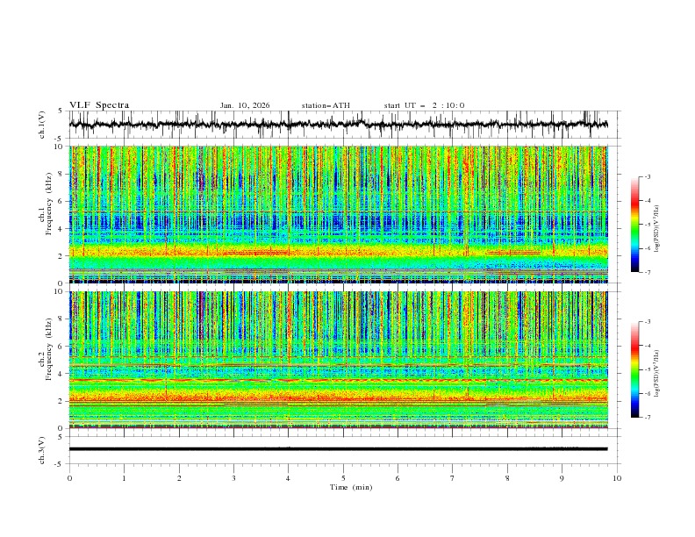Click time axis tick label "0"
The image size is (695, 537).
[69, 478]
